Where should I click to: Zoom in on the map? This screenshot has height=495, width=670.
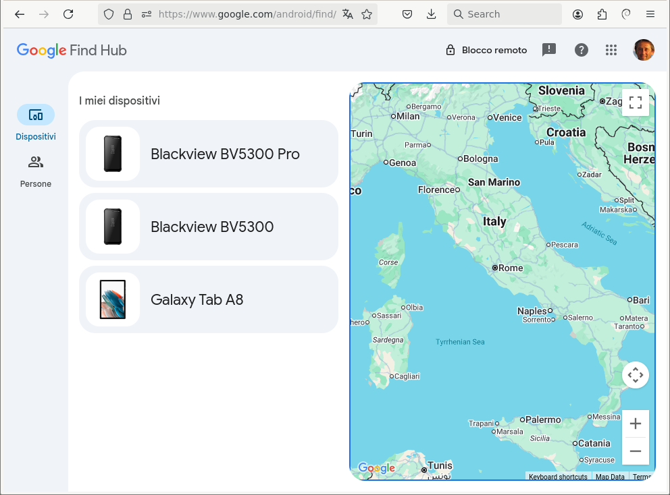pyautogui.click(x=636, y=424)
